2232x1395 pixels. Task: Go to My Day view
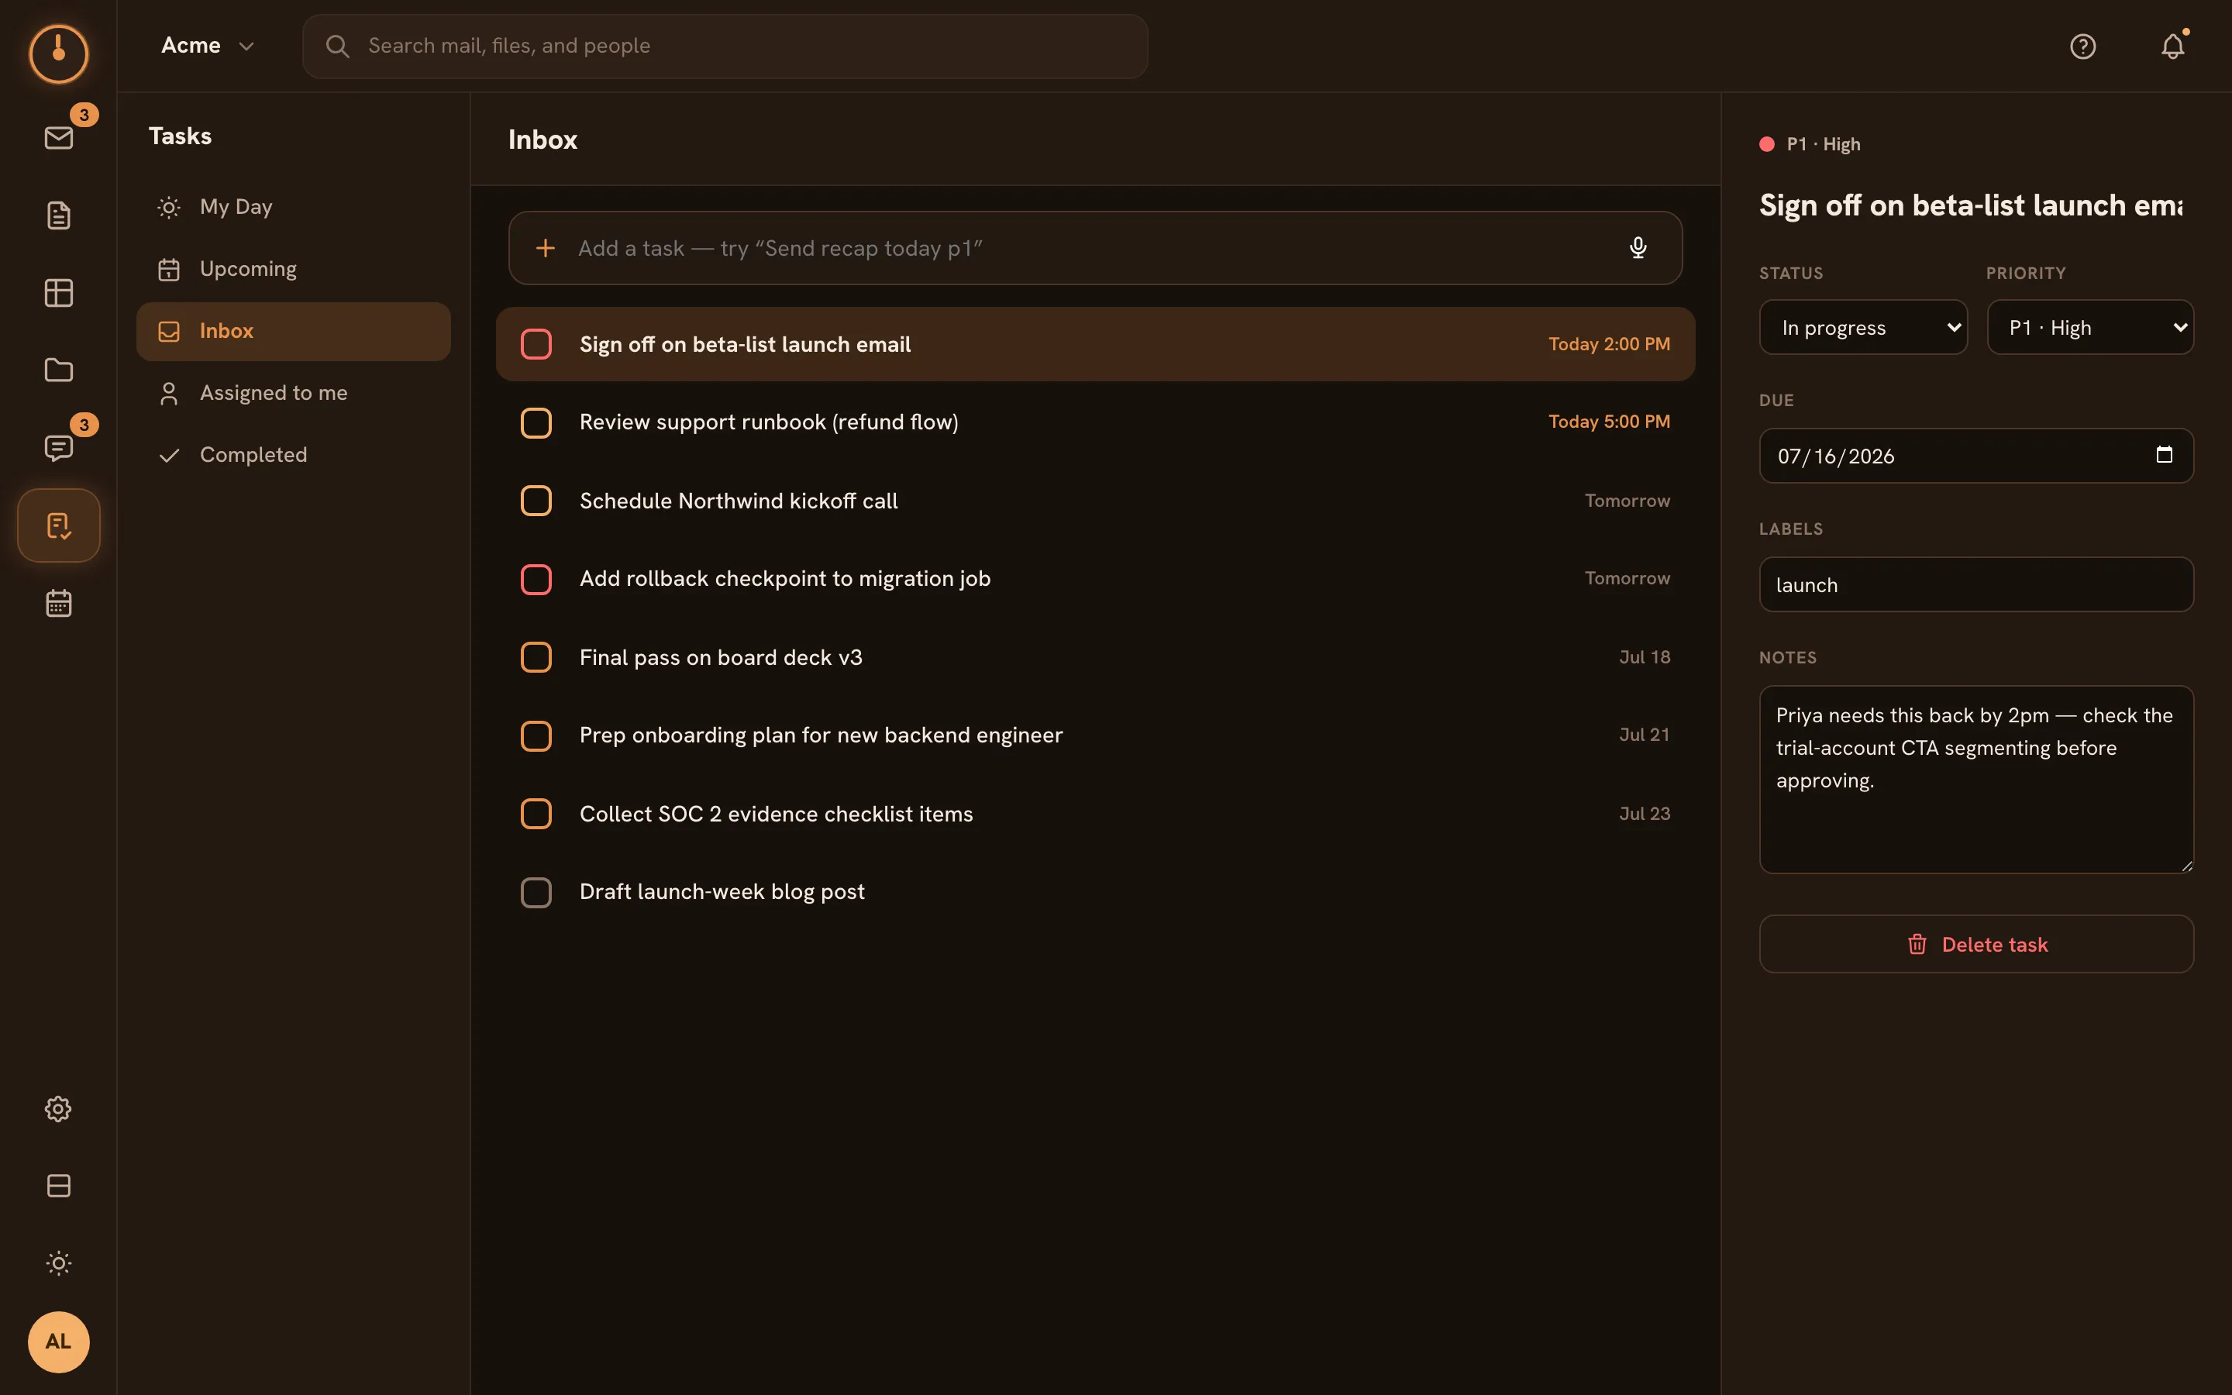pyautogui.click(x=293, y=207)
